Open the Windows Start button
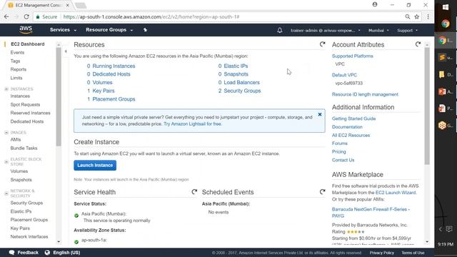The image size is (457, 257). tap(446, 7)
